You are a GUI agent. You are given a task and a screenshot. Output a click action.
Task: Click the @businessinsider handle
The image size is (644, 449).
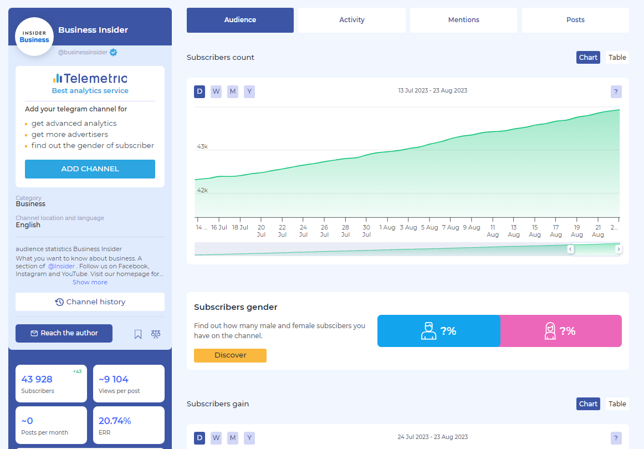(x=83, y=52)
